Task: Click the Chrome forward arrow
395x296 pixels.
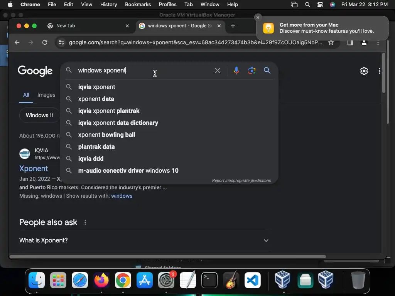Action: (x=31, y=42)
